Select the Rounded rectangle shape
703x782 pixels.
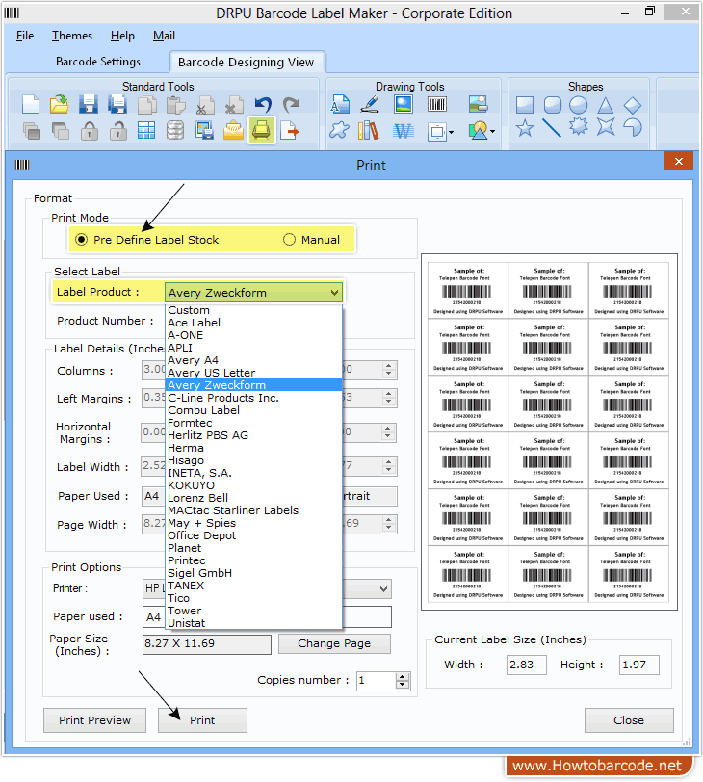(553, 105)
